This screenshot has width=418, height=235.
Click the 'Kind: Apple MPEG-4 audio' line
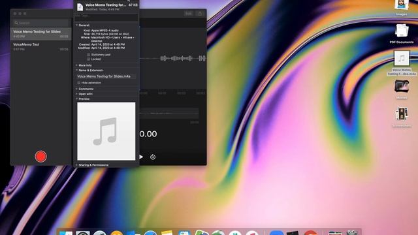pyautogui.click(x=101, y=31)
